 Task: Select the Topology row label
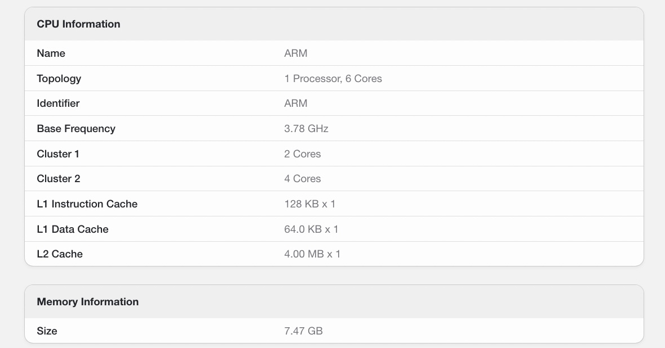click(59, 79)
